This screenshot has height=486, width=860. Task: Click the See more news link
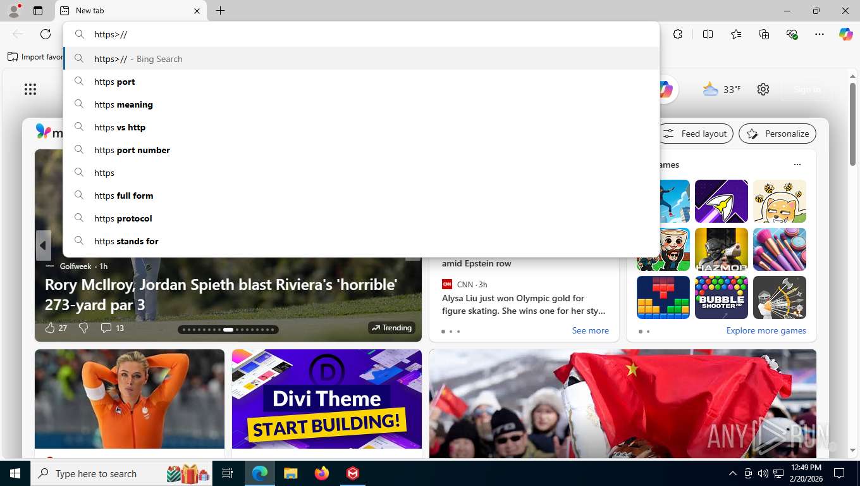tap(590, 330)
